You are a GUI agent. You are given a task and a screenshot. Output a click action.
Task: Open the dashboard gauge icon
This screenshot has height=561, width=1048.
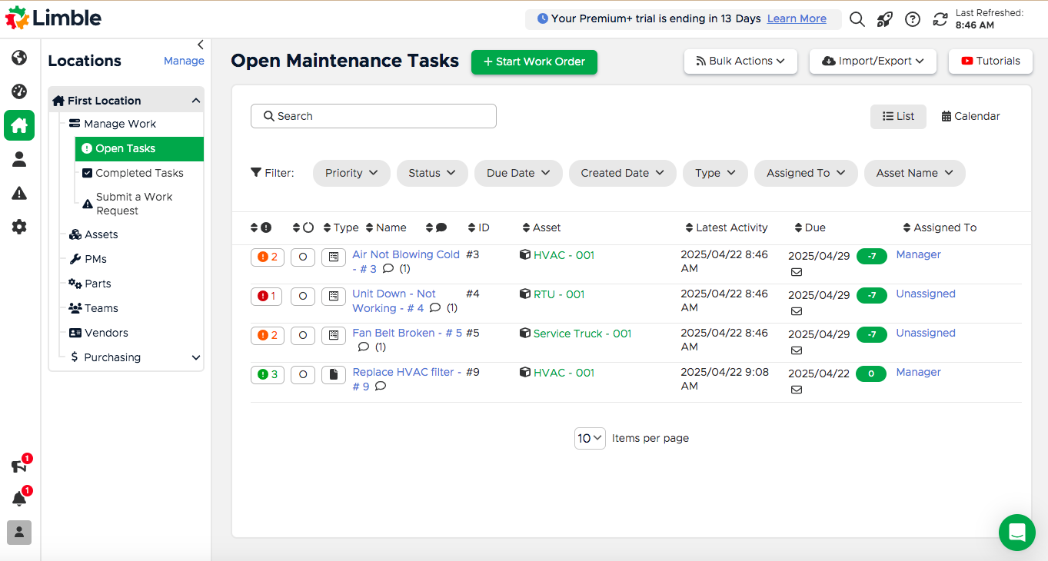click(19, 91)
